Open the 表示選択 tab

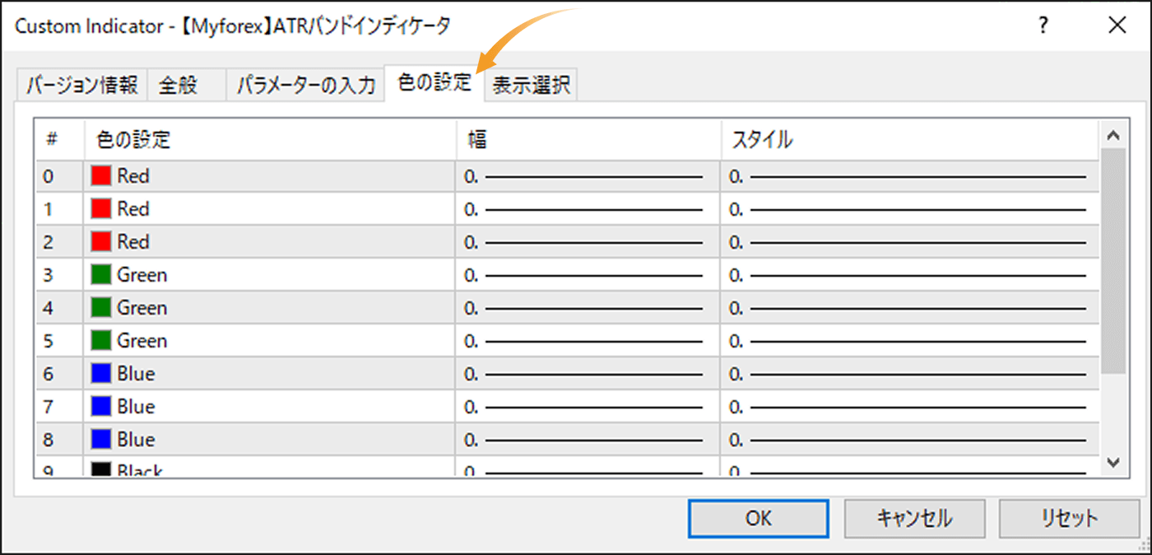click(530, 85)
